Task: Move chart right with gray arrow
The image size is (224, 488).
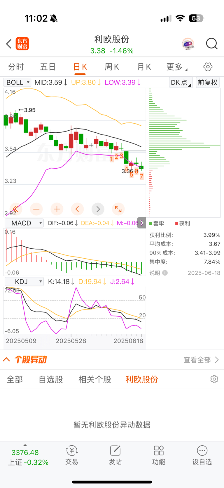Action: (x=98, y=209)
